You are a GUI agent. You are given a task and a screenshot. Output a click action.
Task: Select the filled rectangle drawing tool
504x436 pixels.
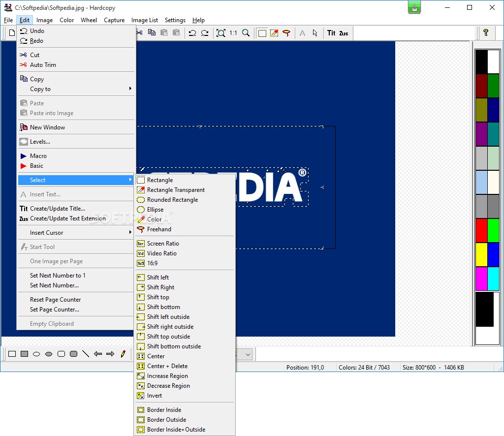tap(25, 354)
